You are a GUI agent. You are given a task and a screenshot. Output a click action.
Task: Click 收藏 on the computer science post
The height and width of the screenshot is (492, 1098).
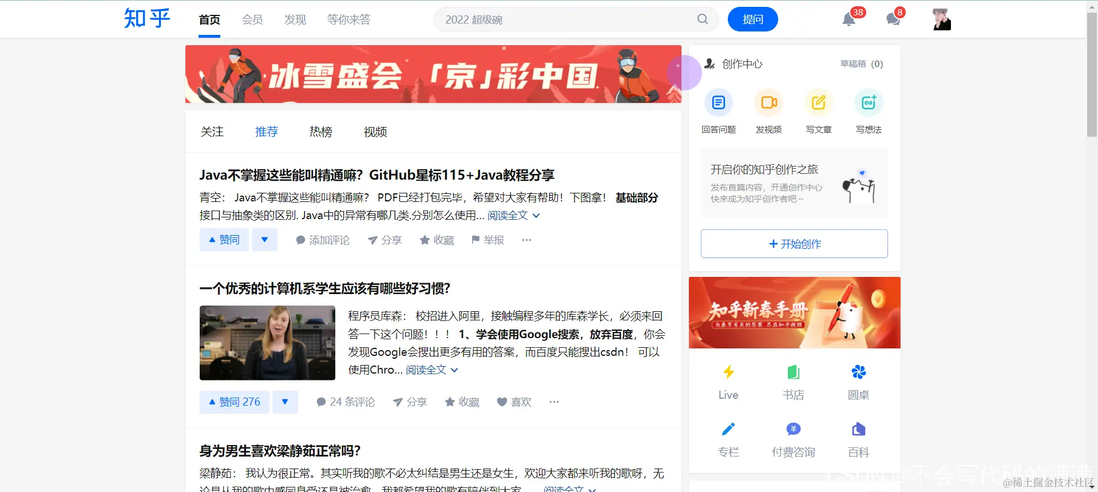[462, 402]
